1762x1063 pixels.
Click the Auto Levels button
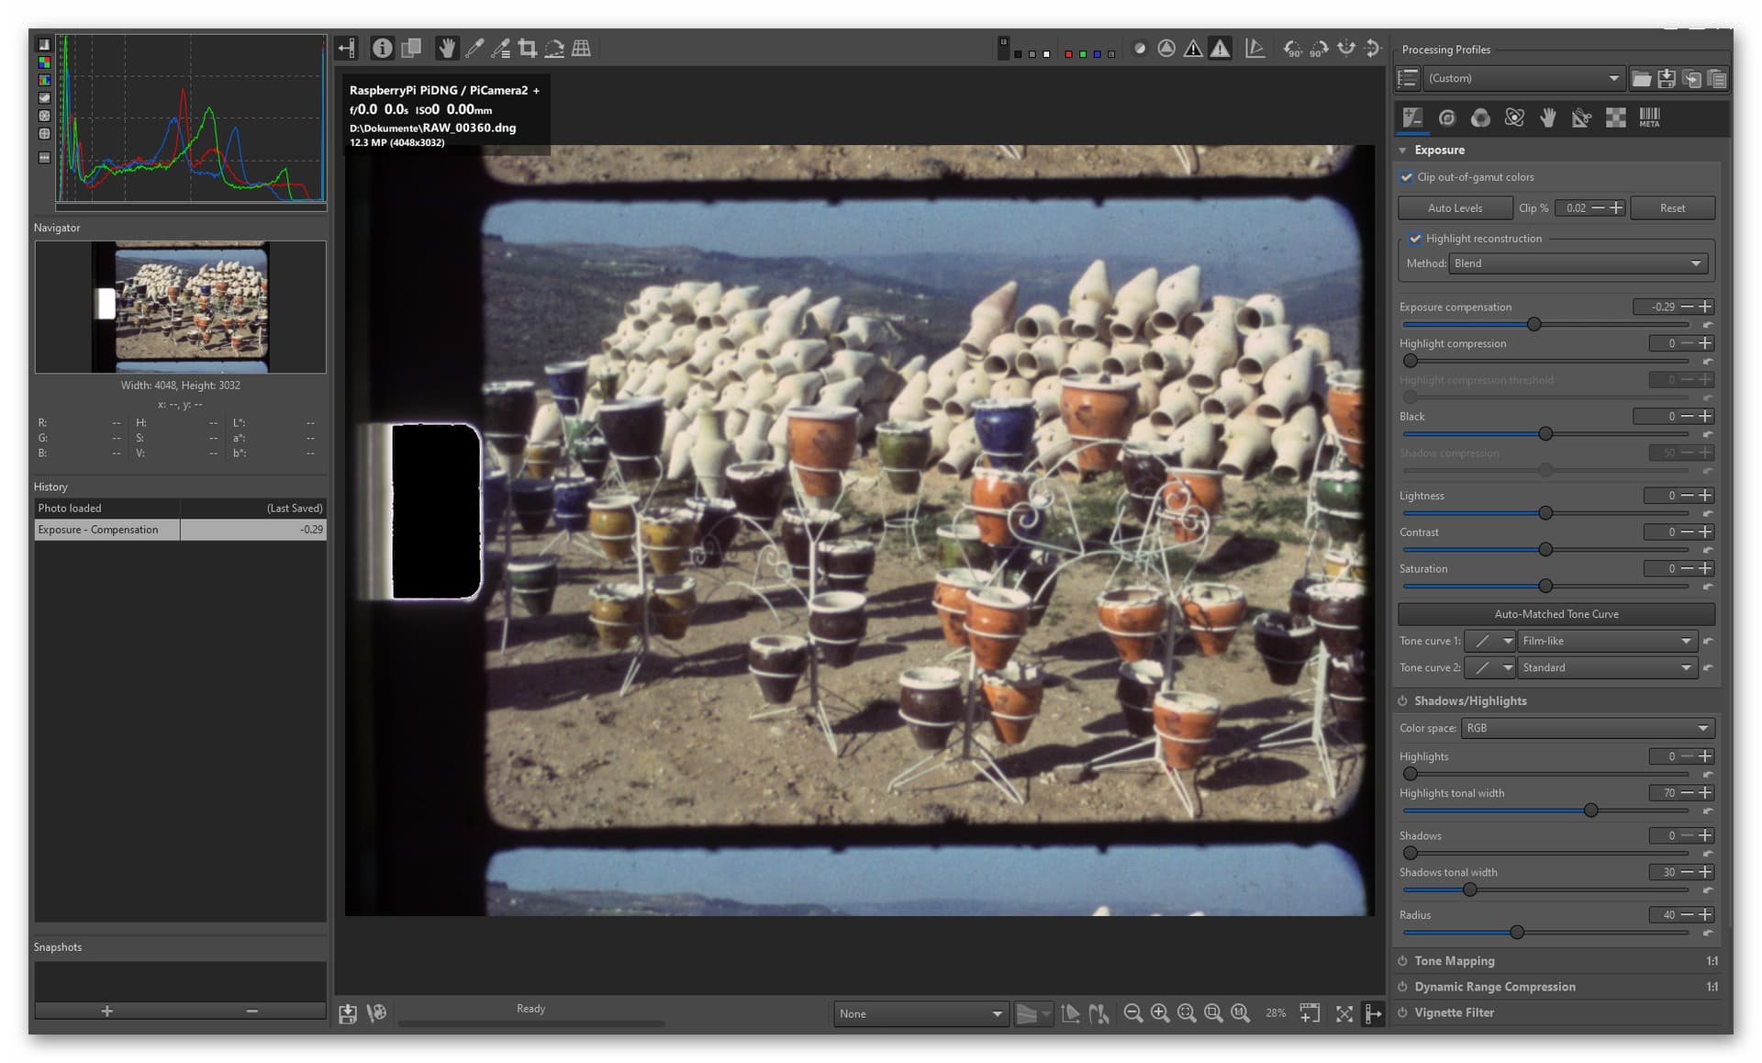pyautogui.click(x=1455, y=208)
